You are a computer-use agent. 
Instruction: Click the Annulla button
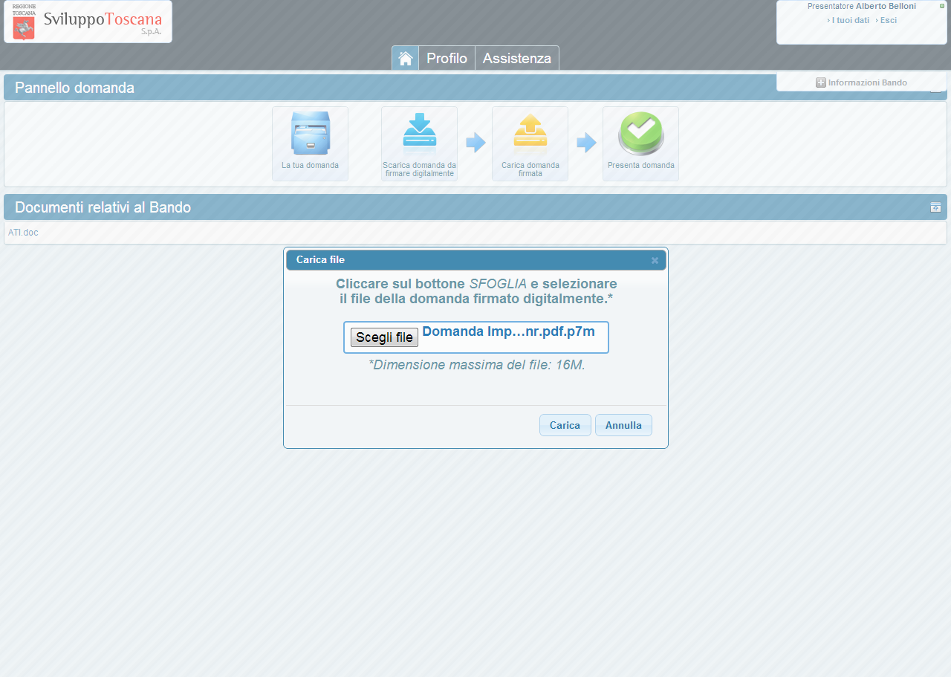coord(623,425)
